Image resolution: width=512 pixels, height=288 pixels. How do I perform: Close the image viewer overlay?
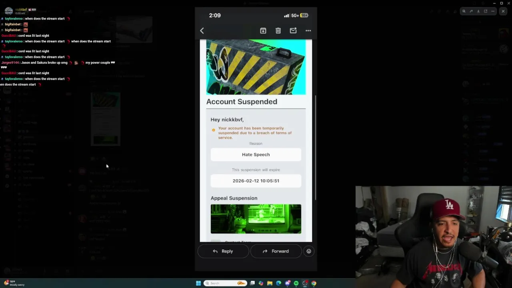click(503, 11)
